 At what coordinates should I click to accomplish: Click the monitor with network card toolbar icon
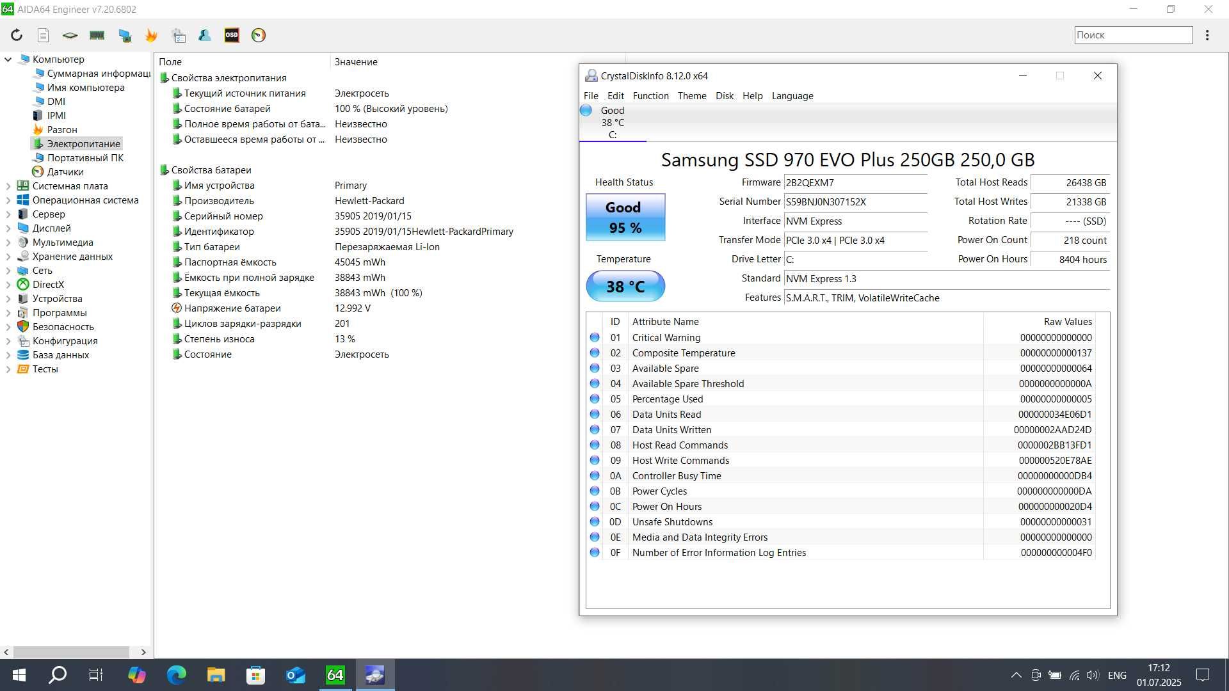pos(125,35)
